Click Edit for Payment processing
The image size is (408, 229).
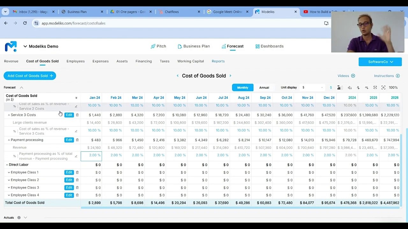[x=69, y=140]
